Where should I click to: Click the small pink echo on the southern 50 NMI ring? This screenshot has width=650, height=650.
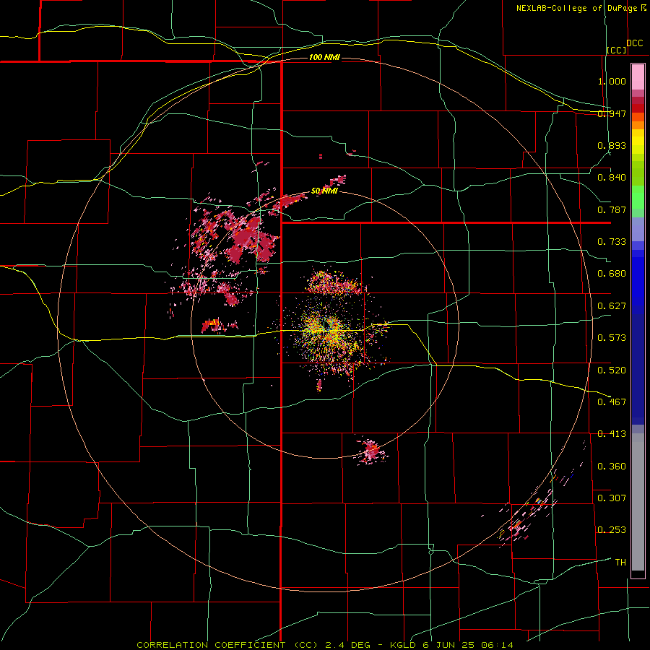(x=371, y=451)
